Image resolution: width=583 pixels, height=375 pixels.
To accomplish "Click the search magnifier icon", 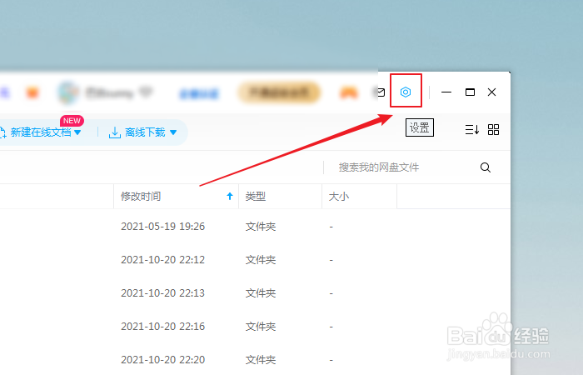I will coord(486,167).
